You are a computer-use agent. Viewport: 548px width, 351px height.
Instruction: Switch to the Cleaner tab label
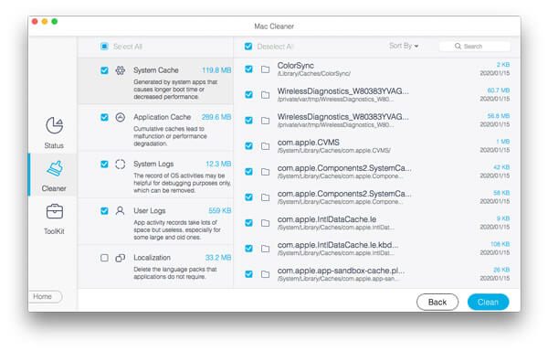click(54, 188)
